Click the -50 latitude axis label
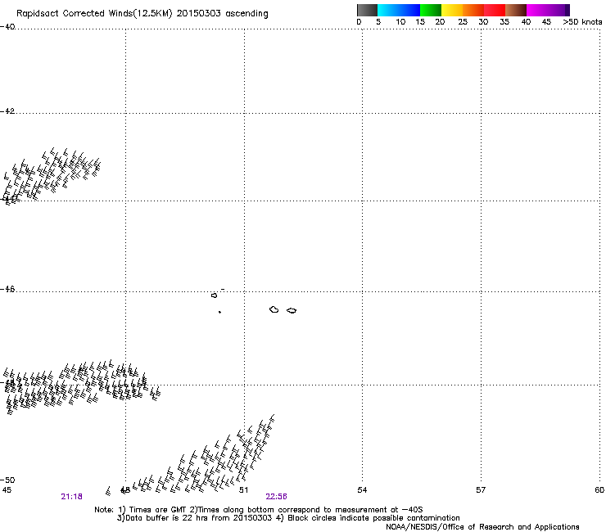 point(7,480)
